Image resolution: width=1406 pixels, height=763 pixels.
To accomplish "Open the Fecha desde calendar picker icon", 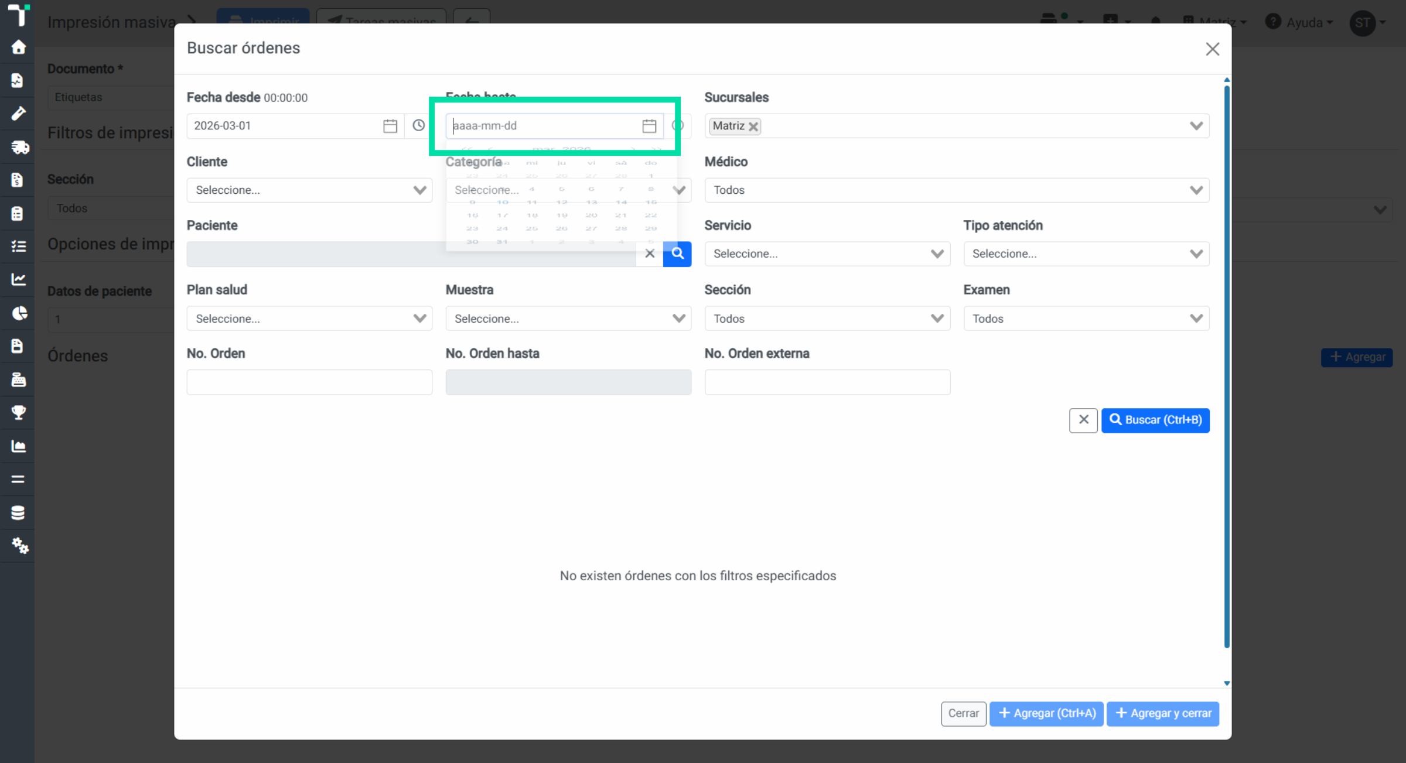I will (390, 126).
